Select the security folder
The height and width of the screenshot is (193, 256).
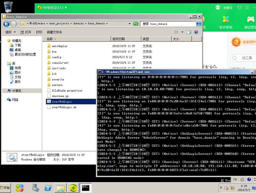pyautogui.click(x=58, y=79)
